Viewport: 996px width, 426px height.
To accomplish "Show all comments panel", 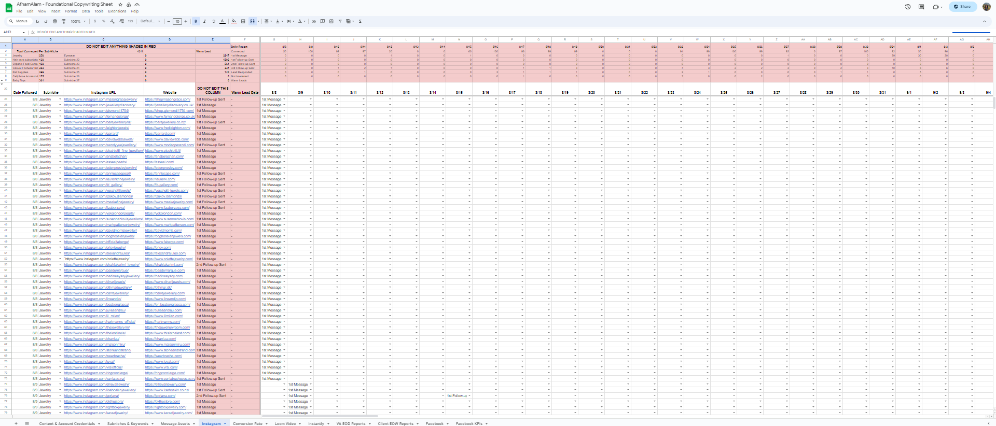I will pyautogui.click(x=921, y=7).
